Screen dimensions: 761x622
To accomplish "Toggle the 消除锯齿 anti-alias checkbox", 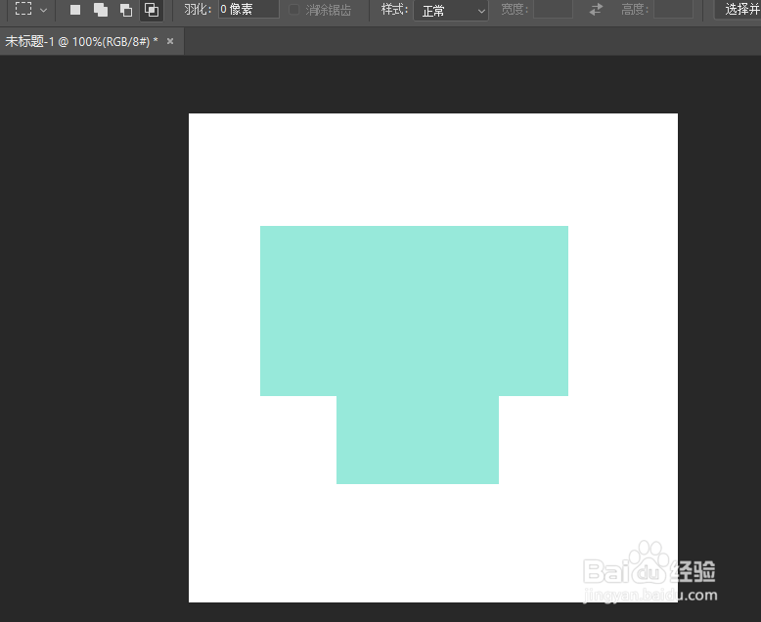I will point(293,10).
